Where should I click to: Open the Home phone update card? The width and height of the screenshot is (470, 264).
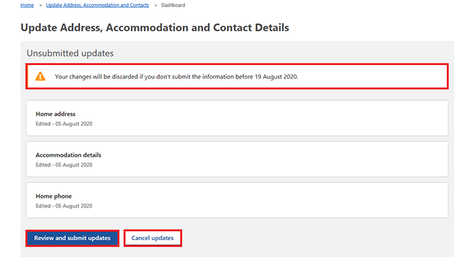[x=237, y=200]
